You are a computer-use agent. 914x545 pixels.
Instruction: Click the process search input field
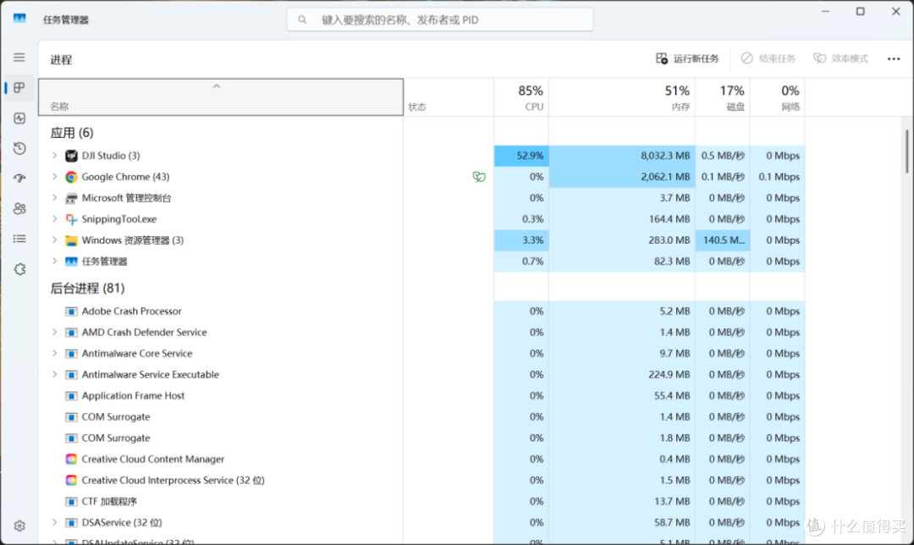pyautogui.click(x=440, y=19)
